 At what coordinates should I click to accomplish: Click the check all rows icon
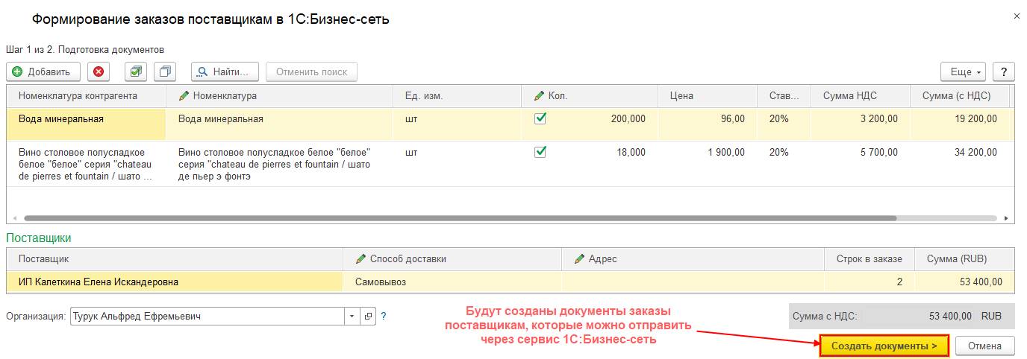(135, 72)
